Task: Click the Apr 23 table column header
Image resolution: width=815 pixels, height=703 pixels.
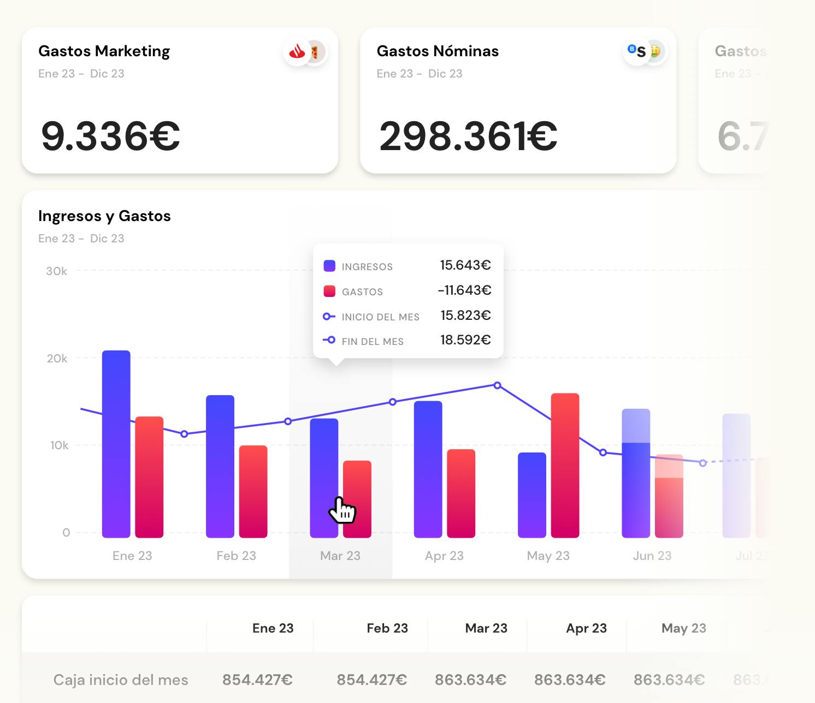Action: coord(586,629)
